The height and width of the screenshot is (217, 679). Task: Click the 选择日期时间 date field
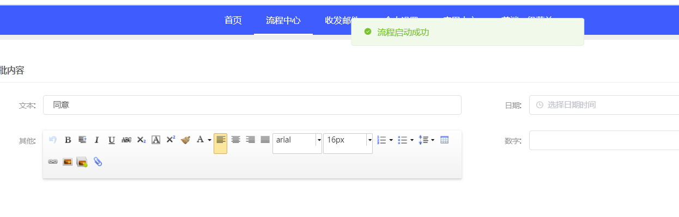pos(604,105)
